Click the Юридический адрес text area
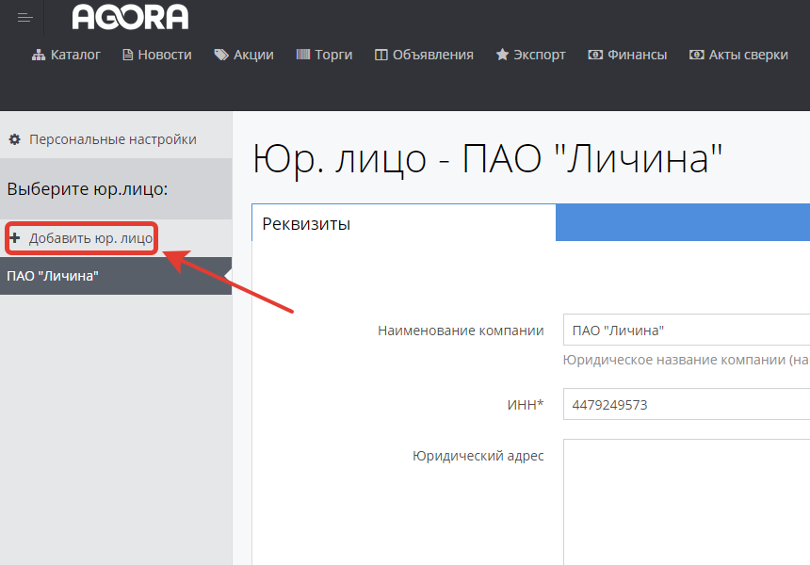 pyautogui.click(x=686, y=499)
